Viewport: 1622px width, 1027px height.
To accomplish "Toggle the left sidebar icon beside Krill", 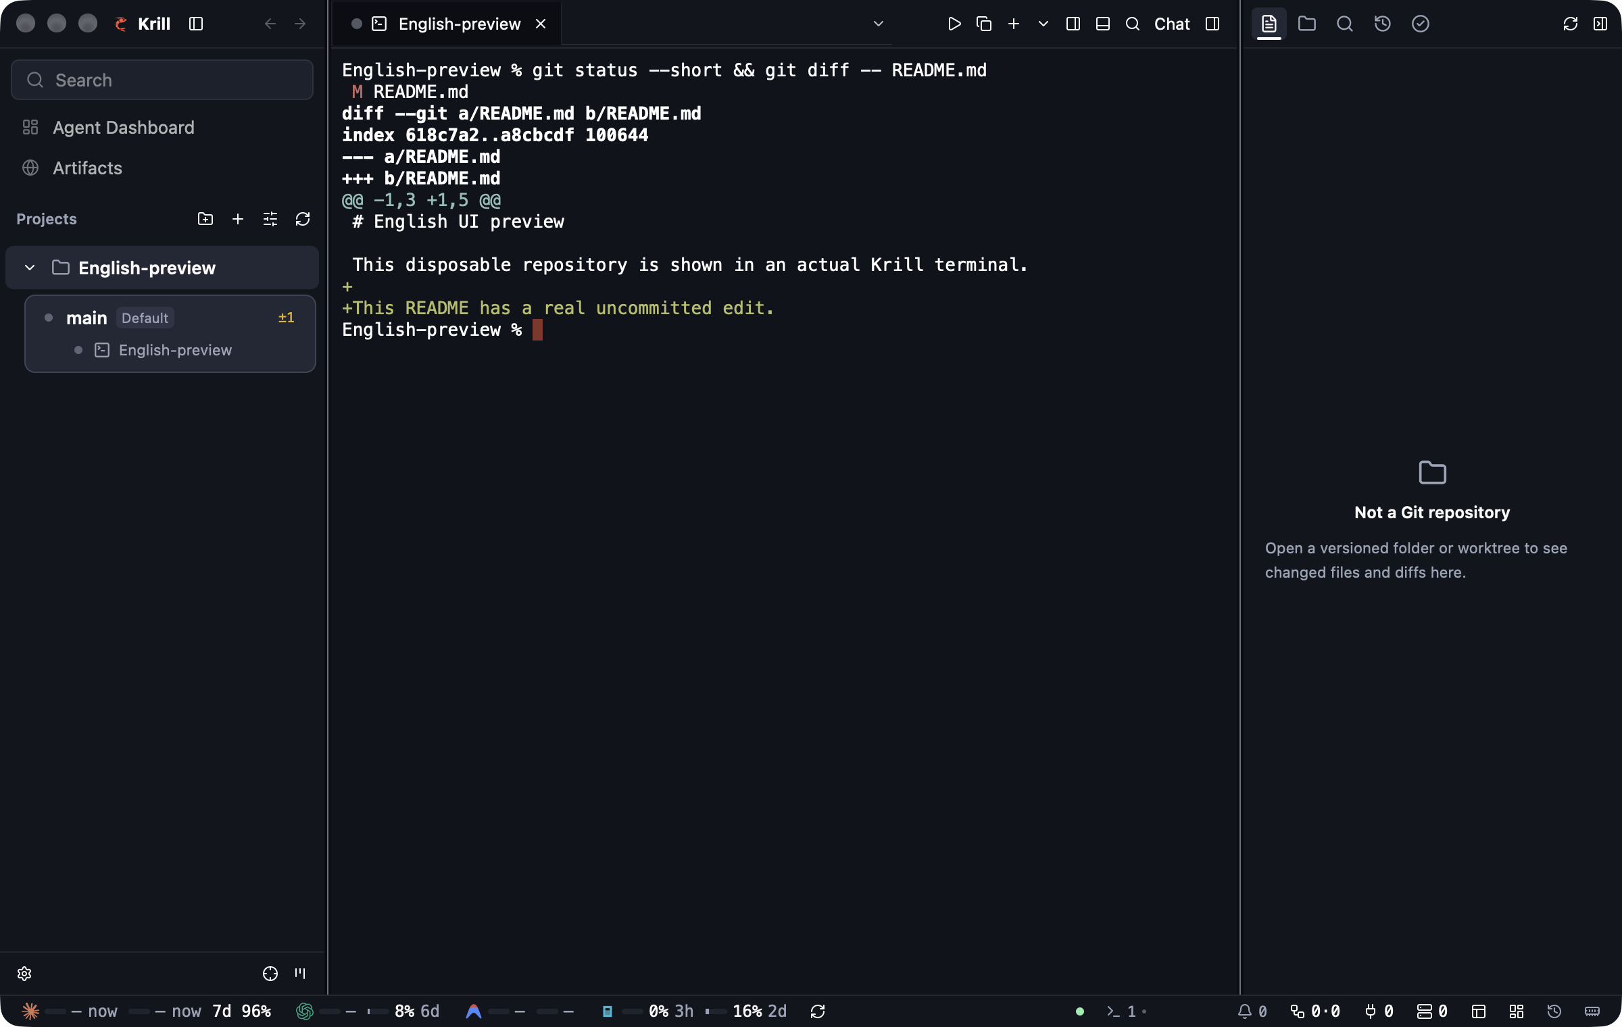I will tap(196, 24).
